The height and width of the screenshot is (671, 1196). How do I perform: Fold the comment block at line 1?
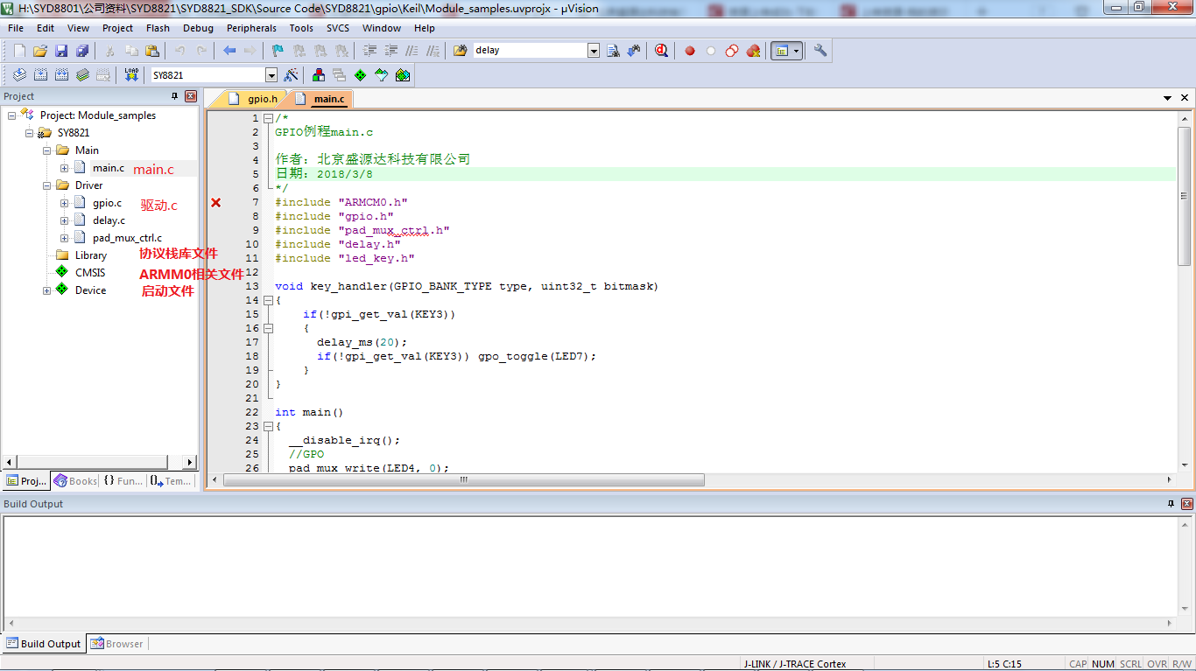268,118
